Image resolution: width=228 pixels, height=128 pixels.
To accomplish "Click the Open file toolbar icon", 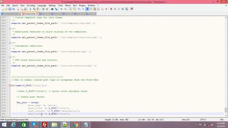I will point(6,9).
